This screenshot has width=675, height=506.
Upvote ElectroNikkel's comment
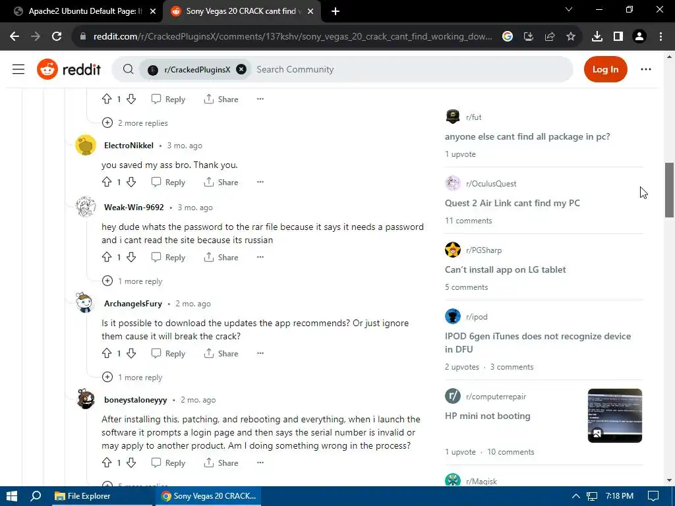pyautogui.click(x=107, y=182)
